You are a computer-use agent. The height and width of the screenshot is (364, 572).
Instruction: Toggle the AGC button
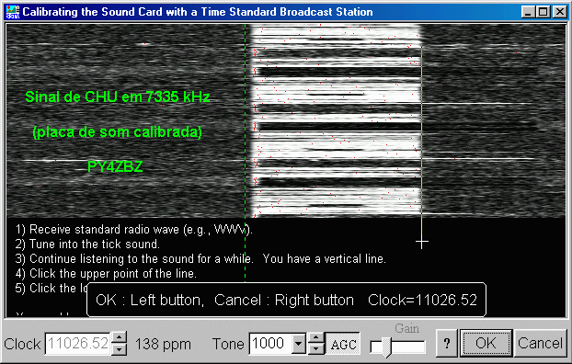click(x=343, y=344)
